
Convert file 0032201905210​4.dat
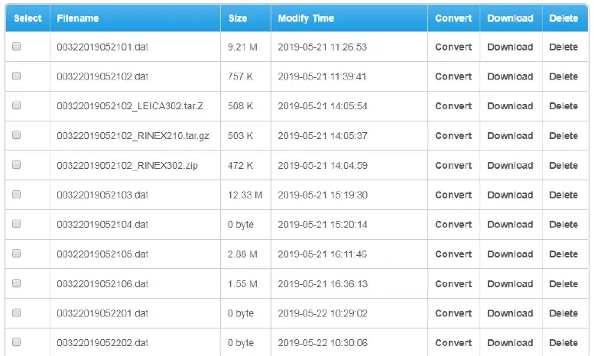pos(453,224)
